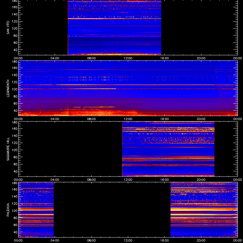This screenshot has height=243, width=243.
Task: Click the 20:00 time label below Learmonth plot
Action: point(201,119)
